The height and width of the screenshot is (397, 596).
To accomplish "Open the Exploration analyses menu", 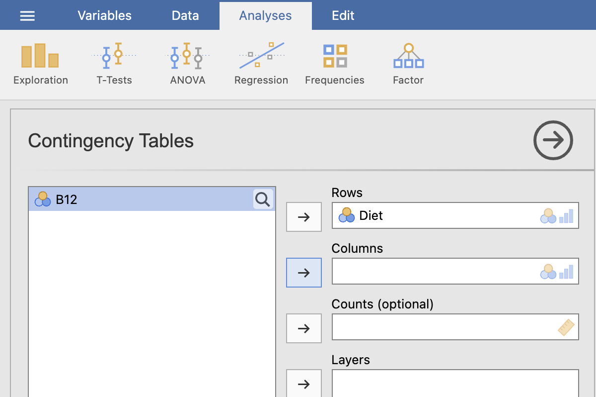I will tap(40, 64).
